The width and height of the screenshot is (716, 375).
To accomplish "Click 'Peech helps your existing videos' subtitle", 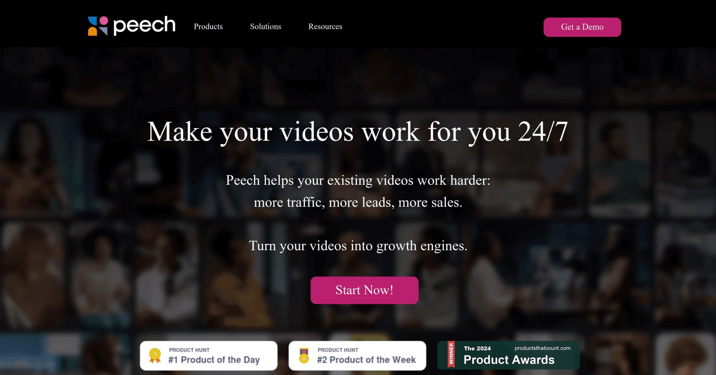I will point(358,180).
